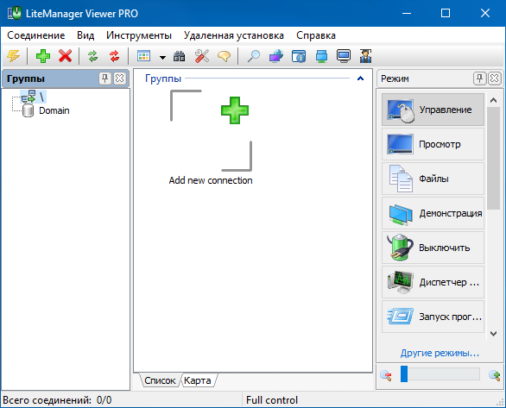Collapse the Группы section chevron
Image resolution: width=506 pixels, height=408 pixels.
[x=360, y=78]
